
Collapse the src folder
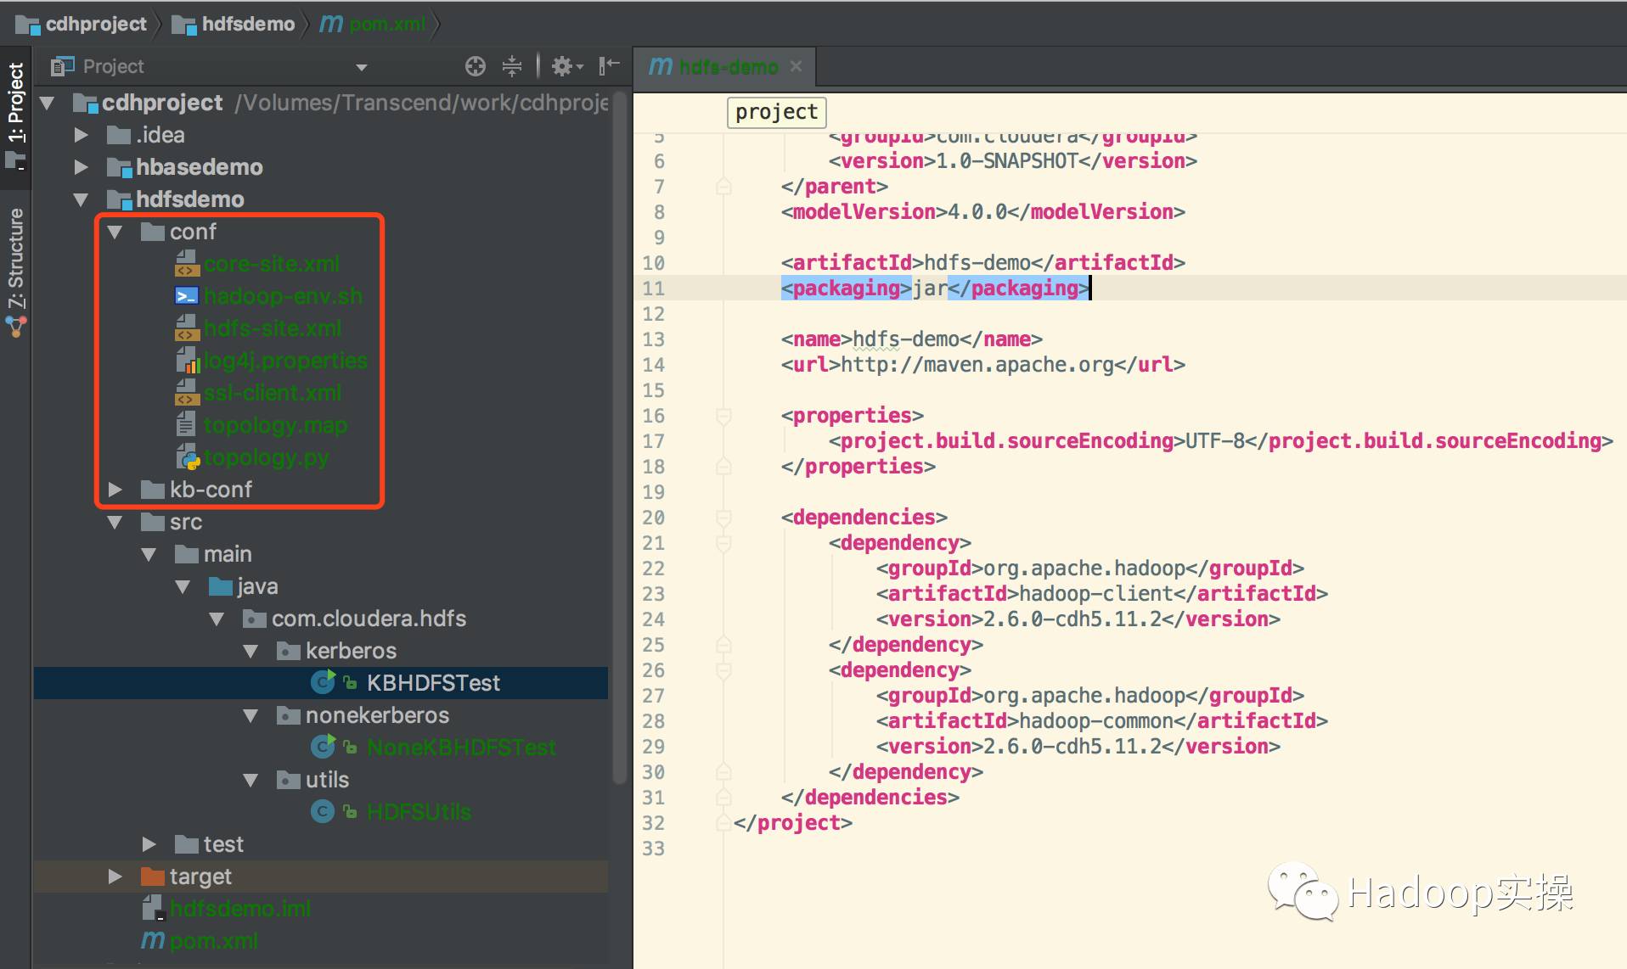tap(115, 523)
